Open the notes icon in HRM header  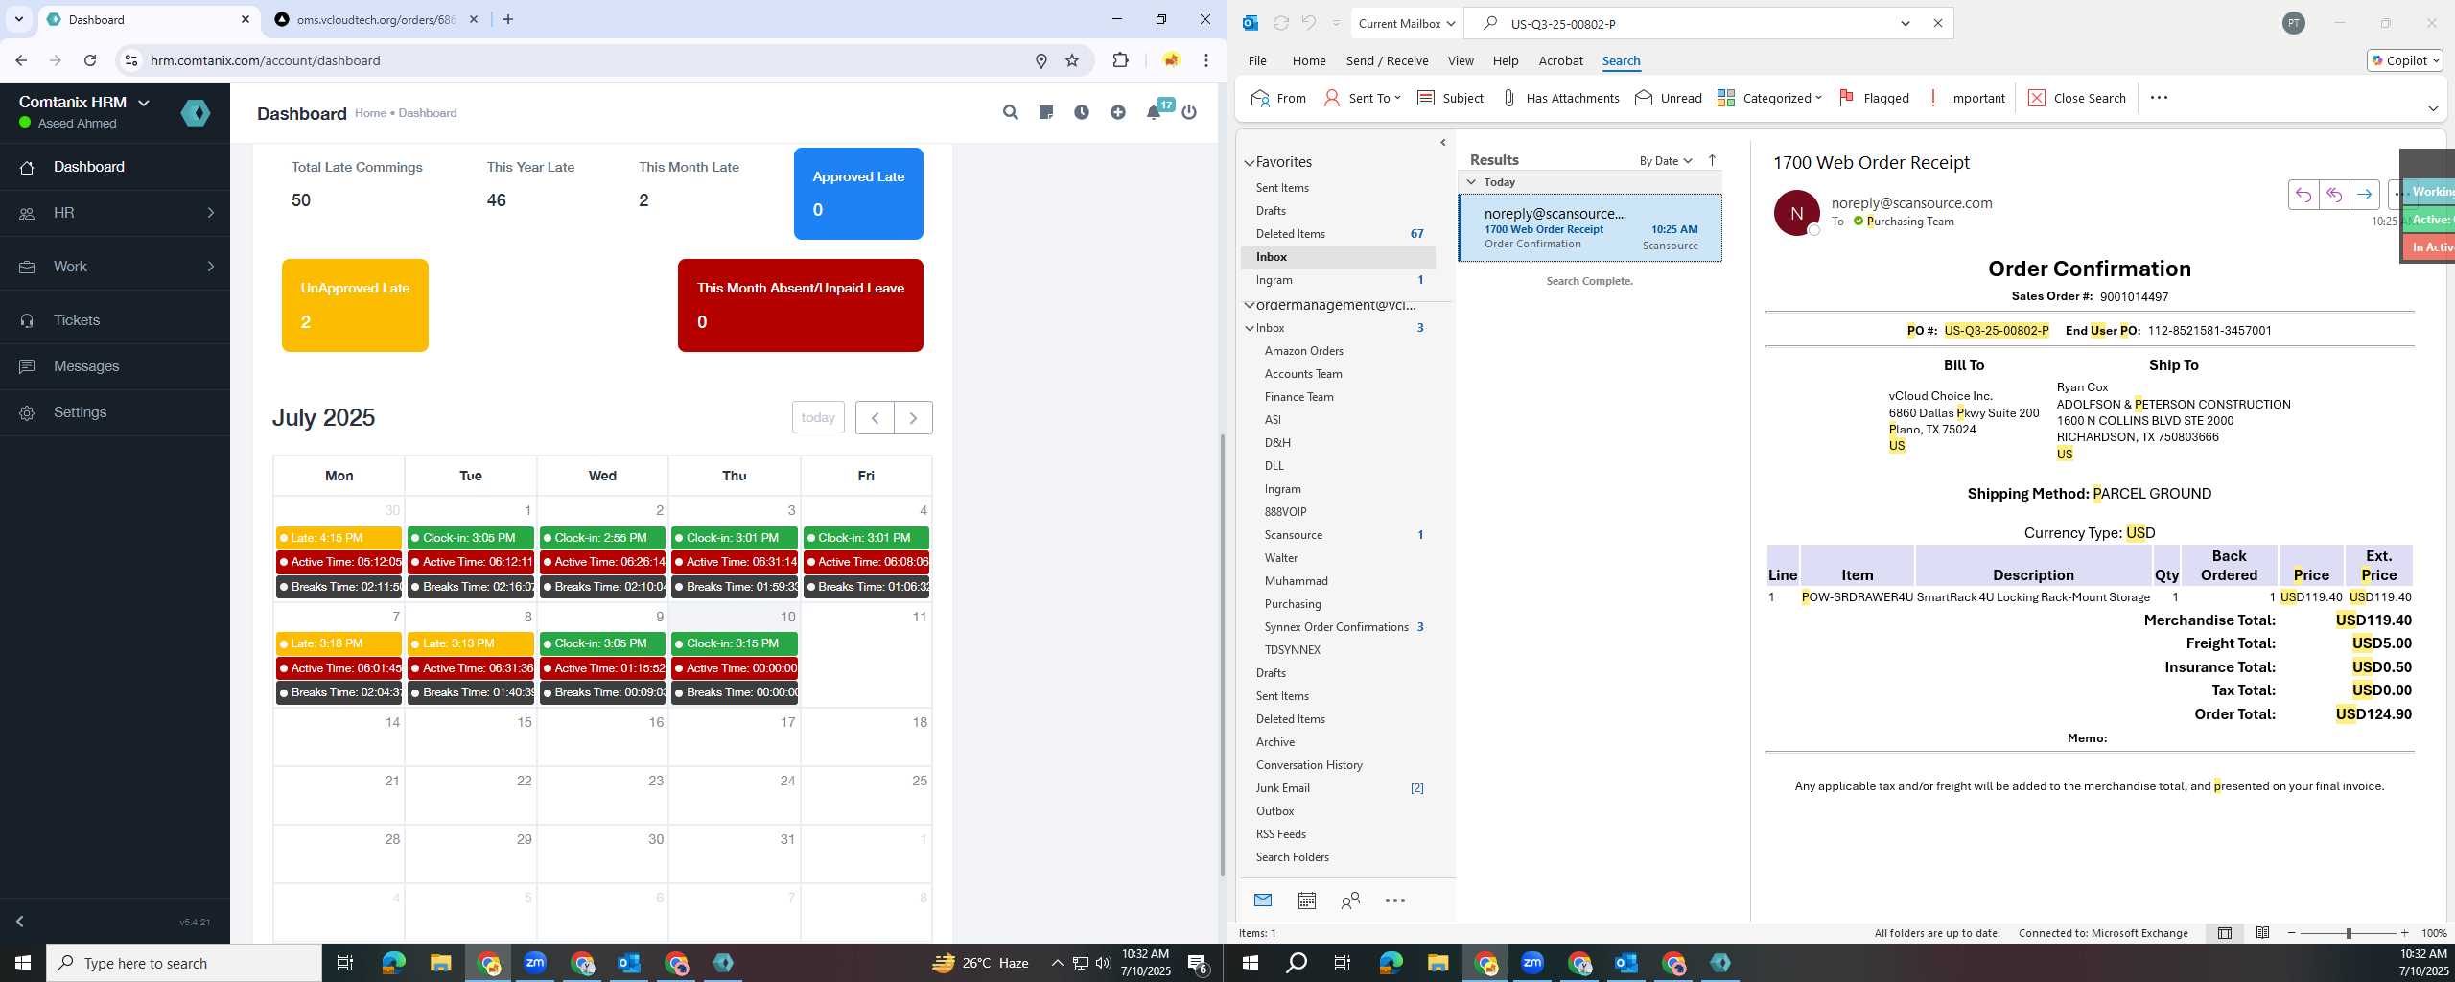(1045, 112)
